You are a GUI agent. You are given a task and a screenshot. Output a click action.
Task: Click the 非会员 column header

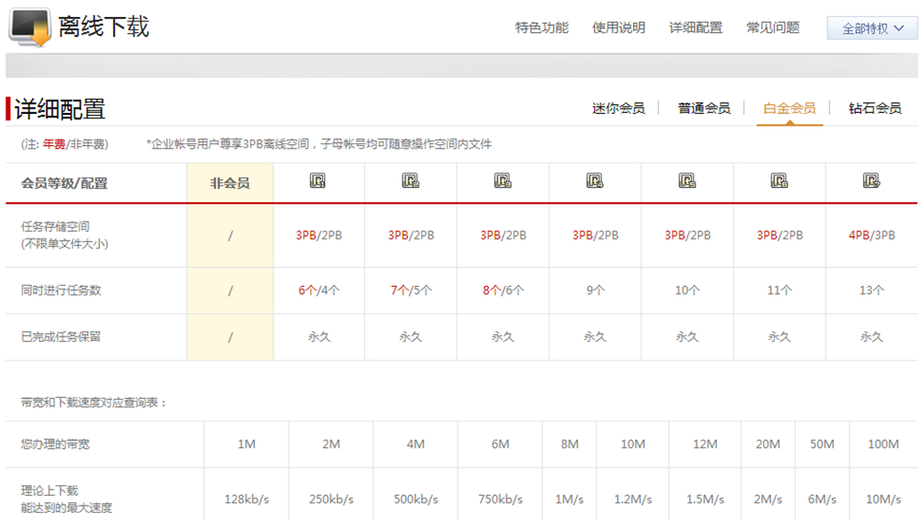pos(230,183)
